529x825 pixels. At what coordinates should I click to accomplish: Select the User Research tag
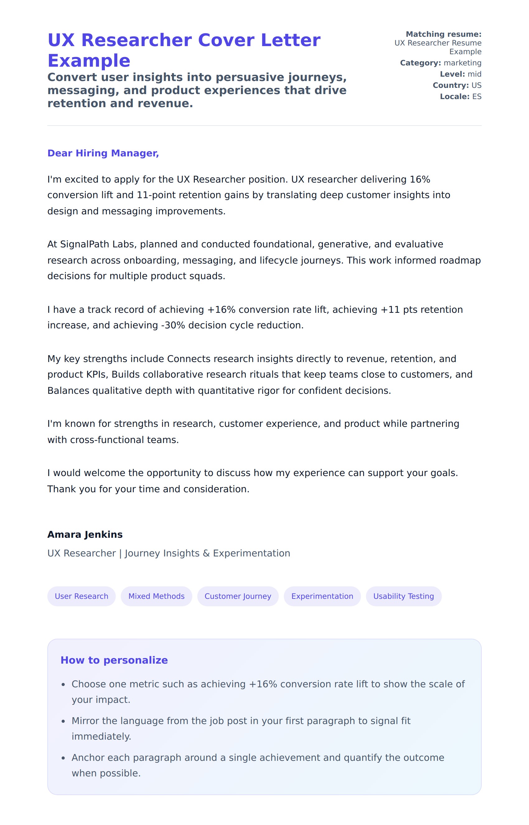[82, 596]
